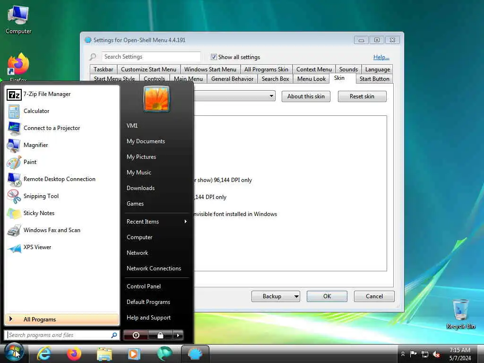Open the Firefox desktop shortcut
This screenshot has height=363, width=484.
pos(18,67)
